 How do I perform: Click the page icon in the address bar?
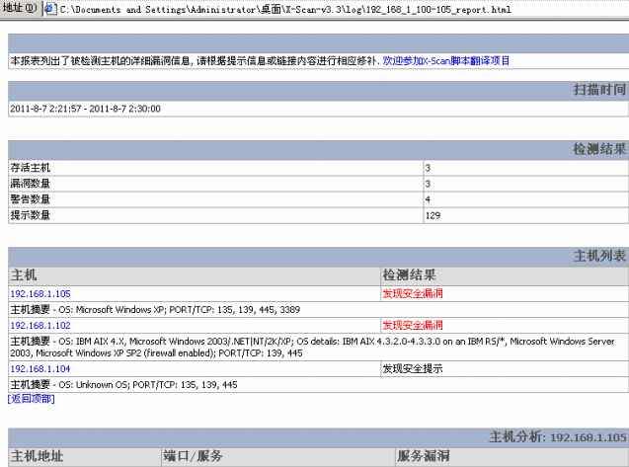click(49, 9)
